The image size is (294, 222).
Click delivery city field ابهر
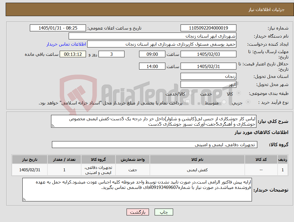click(208, 84)
